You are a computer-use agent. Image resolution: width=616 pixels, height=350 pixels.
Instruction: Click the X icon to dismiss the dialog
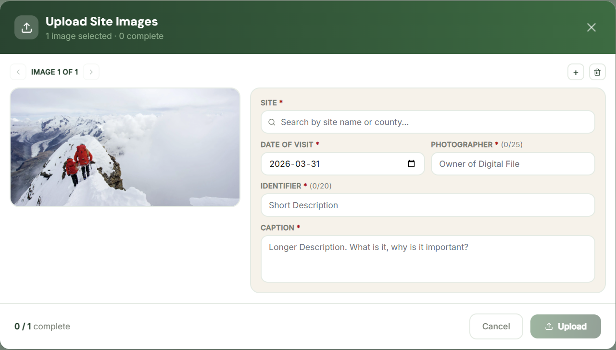point(591,27)
